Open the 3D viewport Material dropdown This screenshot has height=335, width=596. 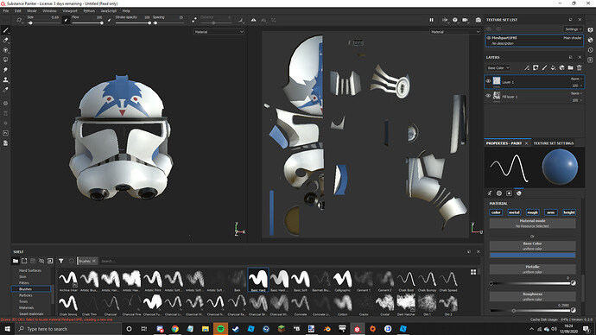(x=219, y=32)
